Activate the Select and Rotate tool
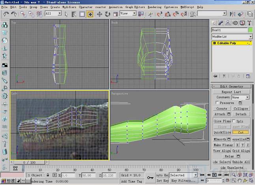 (x=107, y=14)
